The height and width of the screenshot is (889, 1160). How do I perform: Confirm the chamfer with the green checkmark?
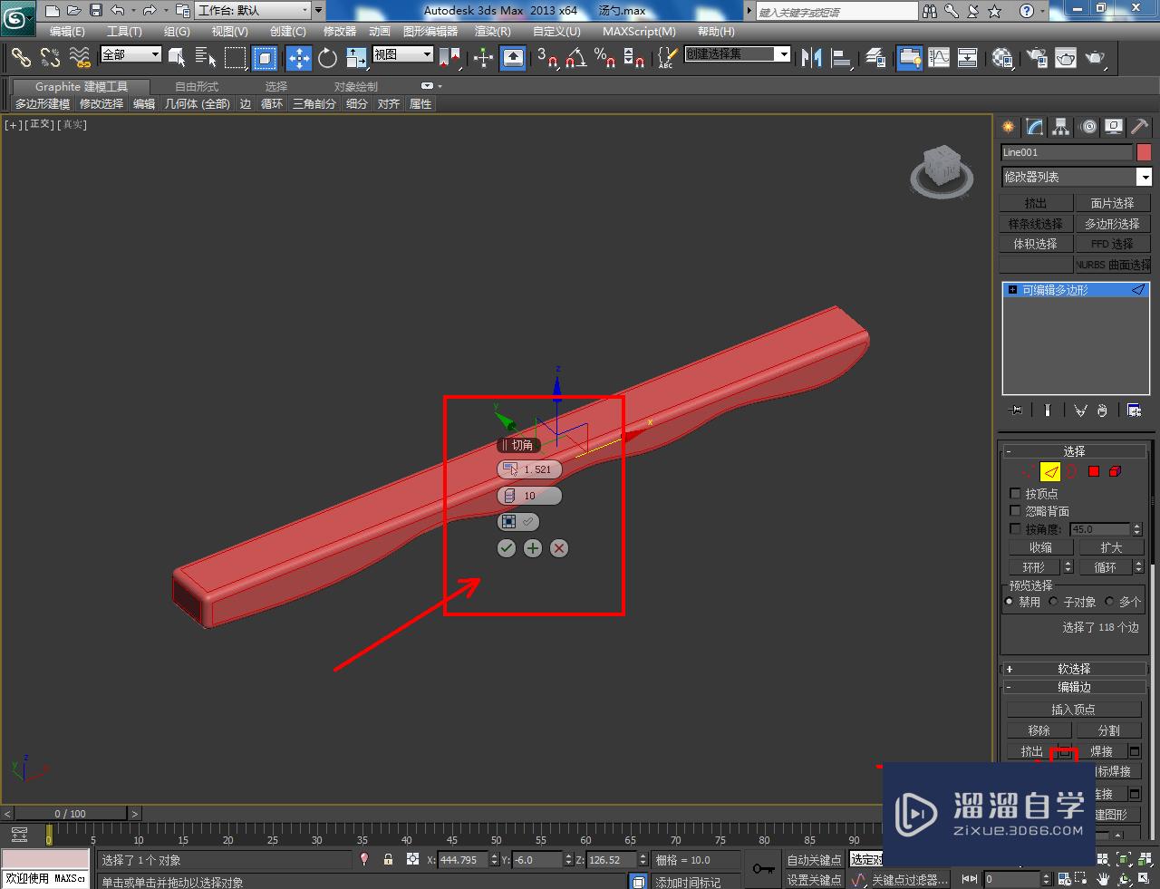pyautogui.click(x=507, y=548)
